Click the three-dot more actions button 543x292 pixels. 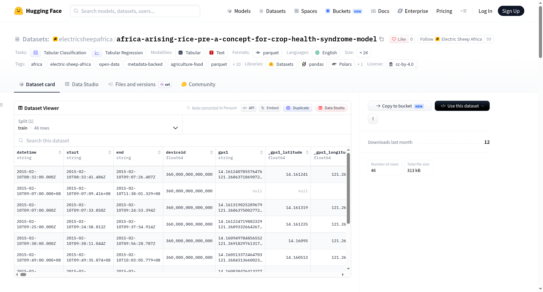click(x=373, y=119)
